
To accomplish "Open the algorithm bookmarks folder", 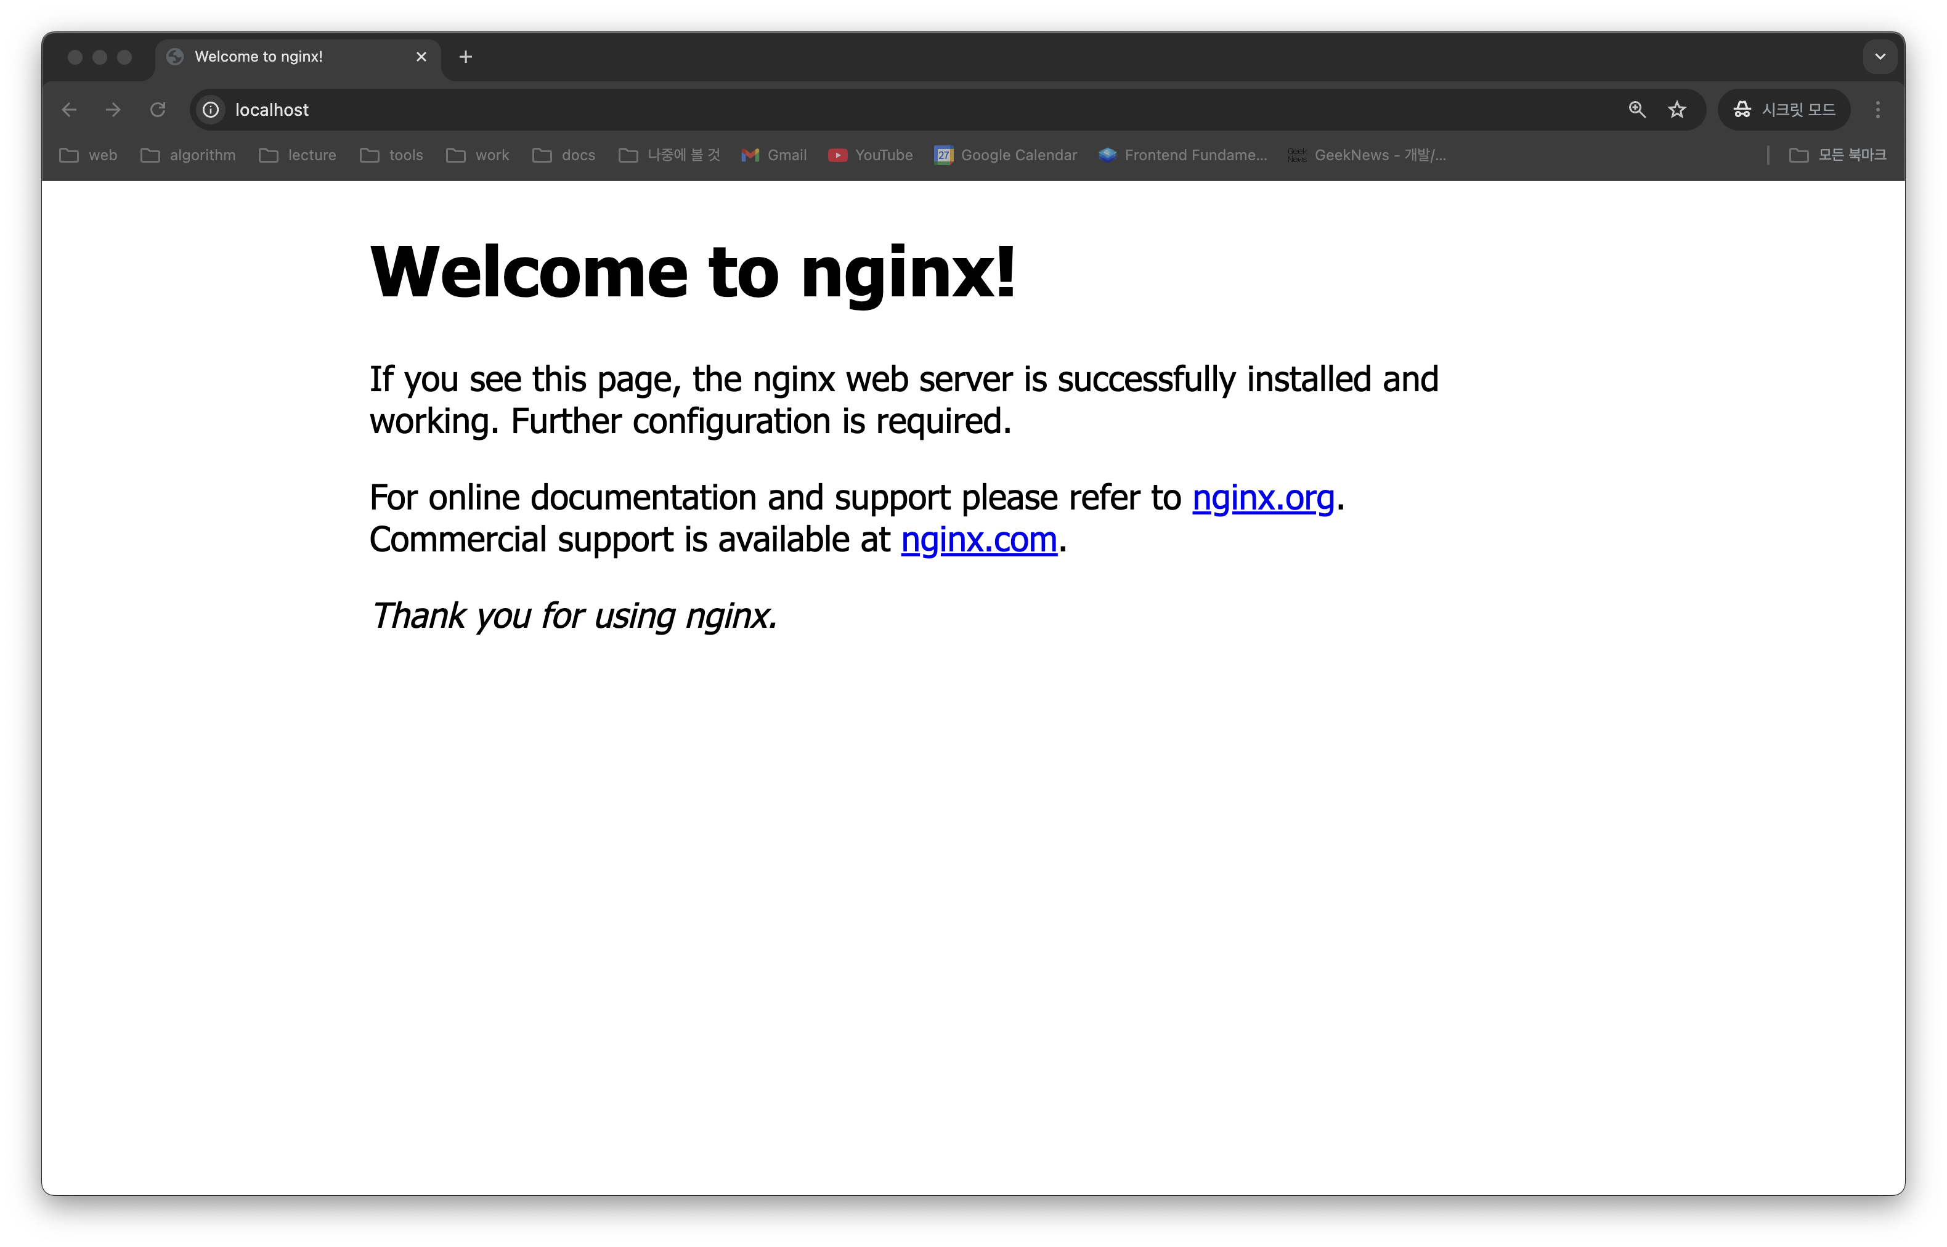I will click(x=188, y=155).
